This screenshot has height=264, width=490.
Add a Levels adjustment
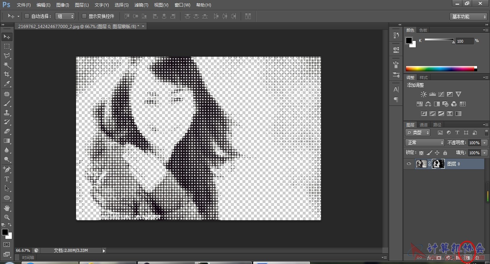pos(432,94)
